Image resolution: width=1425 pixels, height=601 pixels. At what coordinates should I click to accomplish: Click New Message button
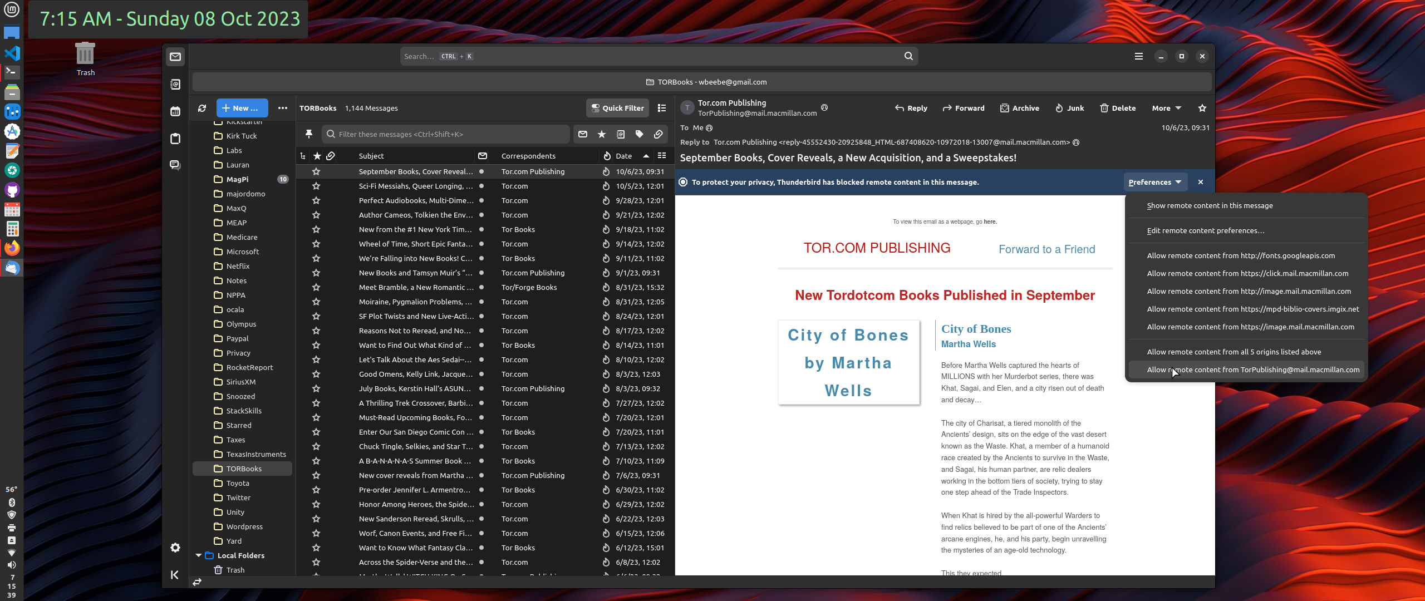(242, 108)
